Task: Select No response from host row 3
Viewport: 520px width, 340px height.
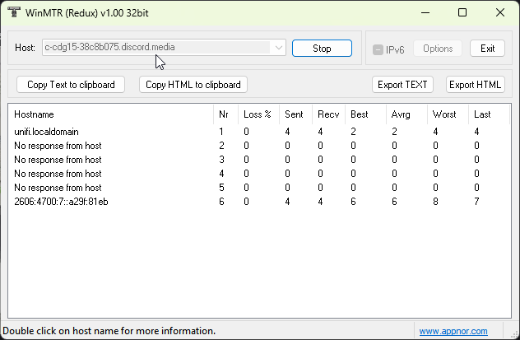Action: tap(259, 160)
